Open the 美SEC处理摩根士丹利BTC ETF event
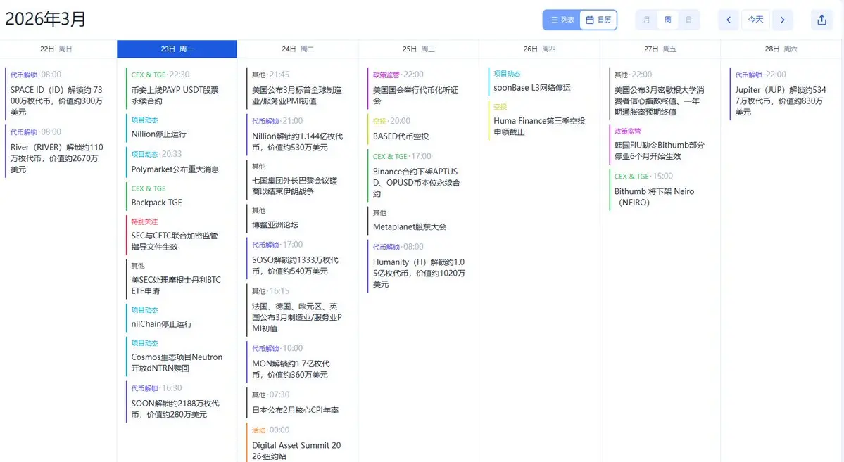Image resolution: width=844 pixels, height=462 pixels. click(179, 278)
